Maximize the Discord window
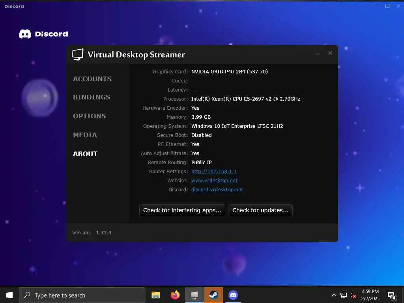This screenshot has height=303, width=404. [387, 6]
